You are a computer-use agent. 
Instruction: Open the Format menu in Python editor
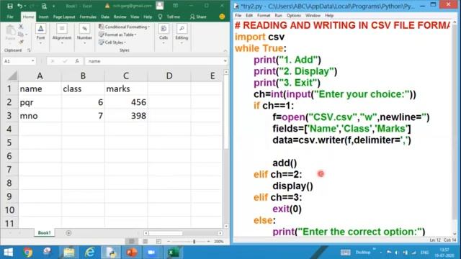click(x=264, y=15)
